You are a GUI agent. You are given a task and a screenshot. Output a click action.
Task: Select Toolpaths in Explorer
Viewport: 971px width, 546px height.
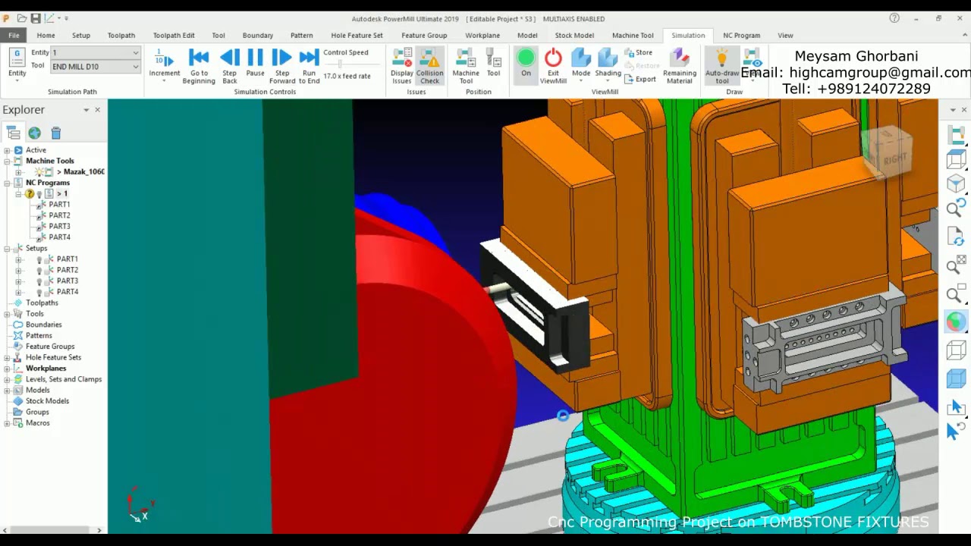(42, 303)
